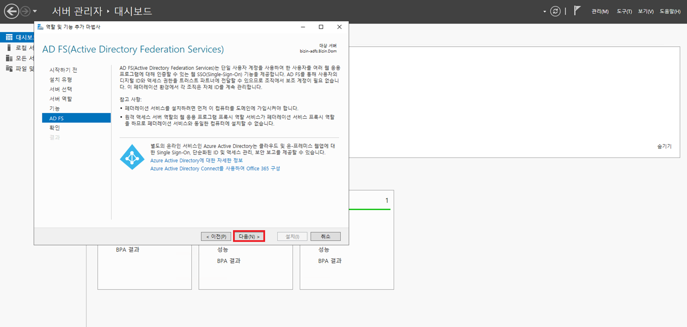
Task: Maximize the add roles wizard window
Action: tap(321, 27)
